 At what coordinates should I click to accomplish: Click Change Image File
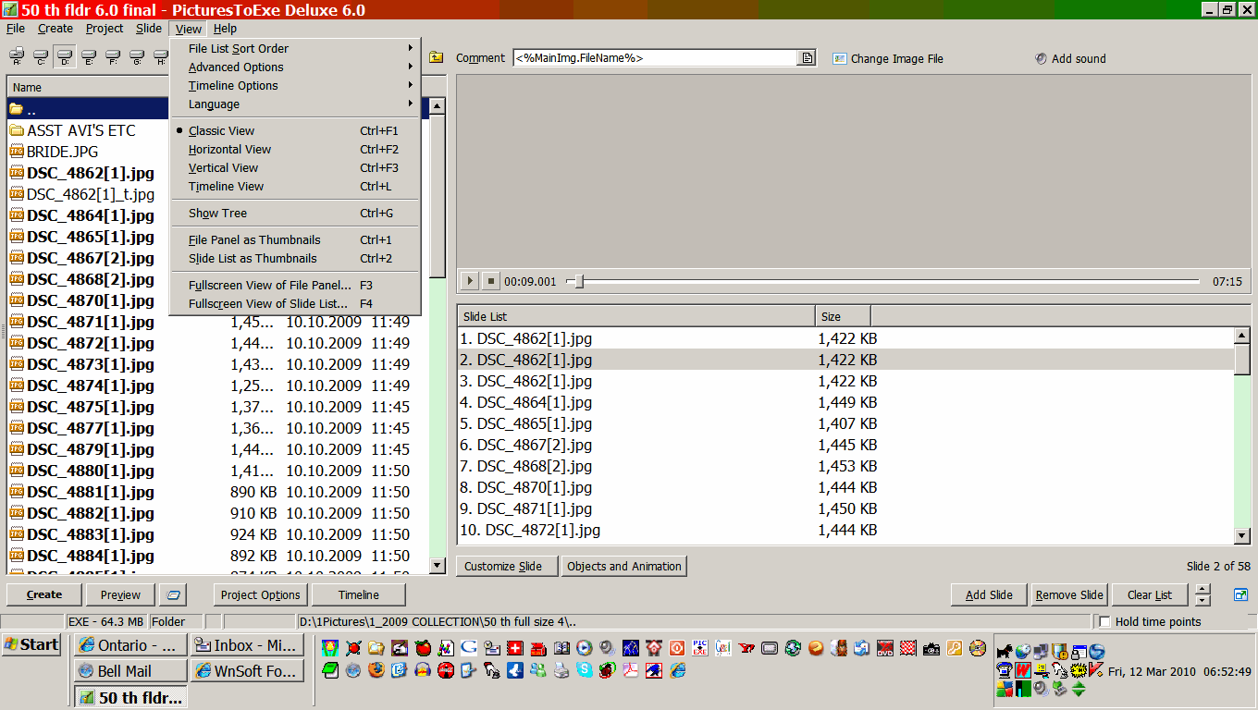coord(888,58)
